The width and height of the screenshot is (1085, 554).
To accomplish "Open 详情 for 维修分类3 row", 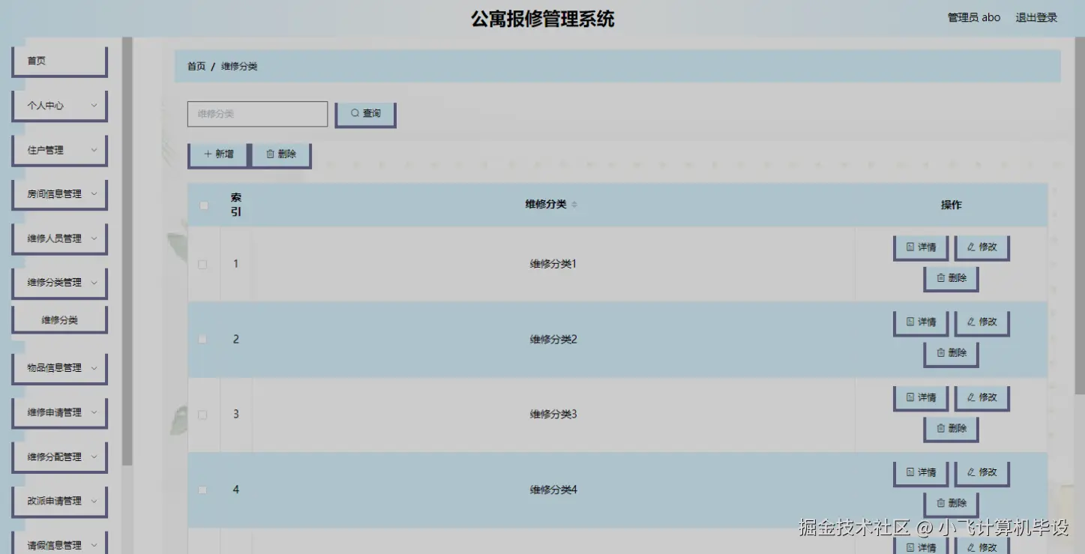I will (x=921, y=398).
